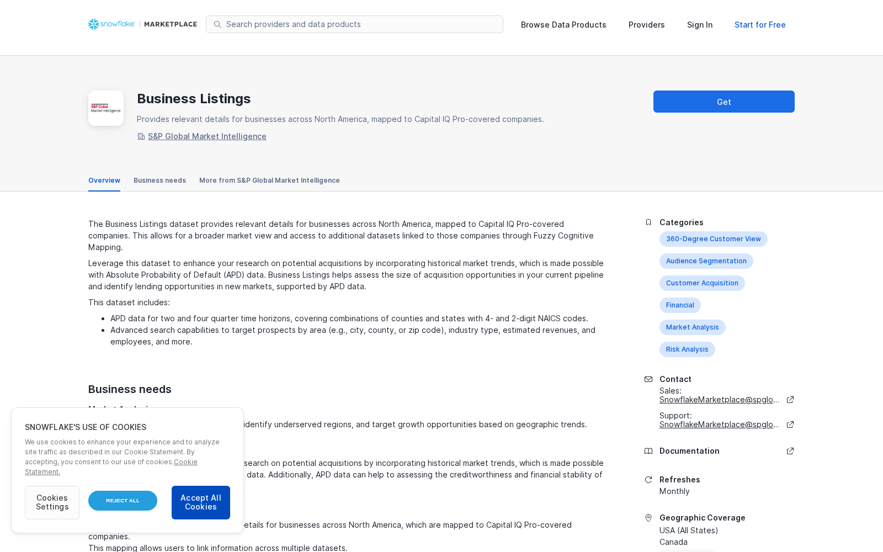
Task: Click the Contact envelope icon
Action: [x=648, y=379]
